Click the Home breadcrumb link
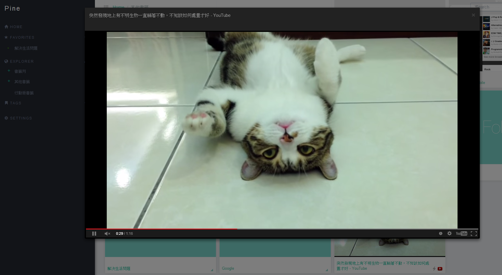This screenshot has height=275, width=502. coord(118,7)
